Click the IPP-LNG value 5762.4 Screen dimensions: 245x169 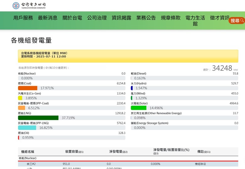click(x=121, y=123)
